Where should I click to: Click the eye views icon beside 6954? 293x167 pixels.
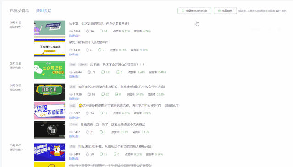[x=71, y=31]
